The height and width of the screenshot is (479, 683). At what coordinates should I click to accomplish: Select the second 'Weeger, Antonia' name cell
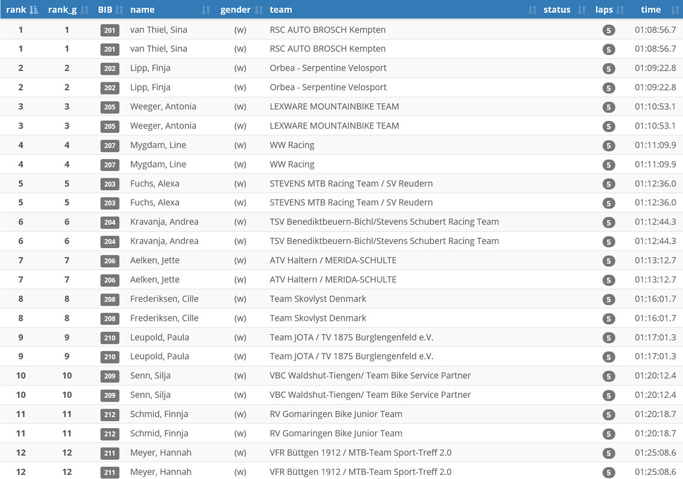pos(163,126)
